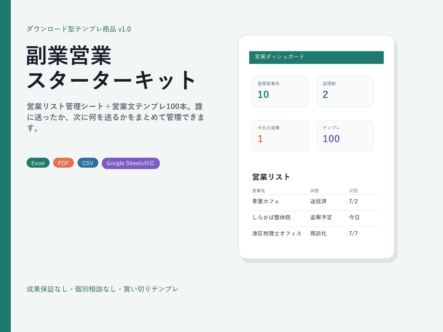
Task: Click the 今日の追撃 card showing 1
Action: click(280, 135)
